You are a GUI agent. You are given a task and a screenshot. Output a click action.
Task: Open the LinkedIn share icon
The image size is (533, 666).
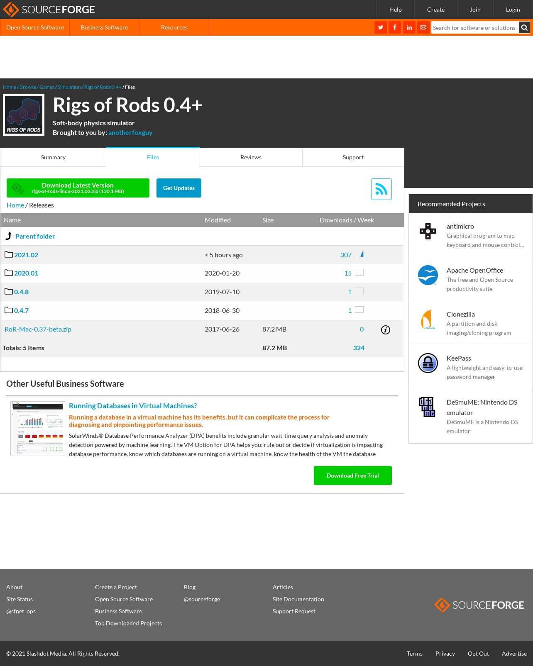tap(409, 27)
